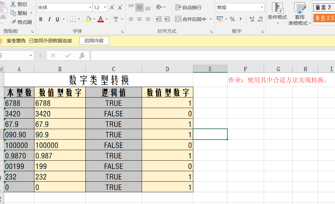Screen dimensions: 335x204
Task: Click the cell borders icon
Action: pos(73,19)
